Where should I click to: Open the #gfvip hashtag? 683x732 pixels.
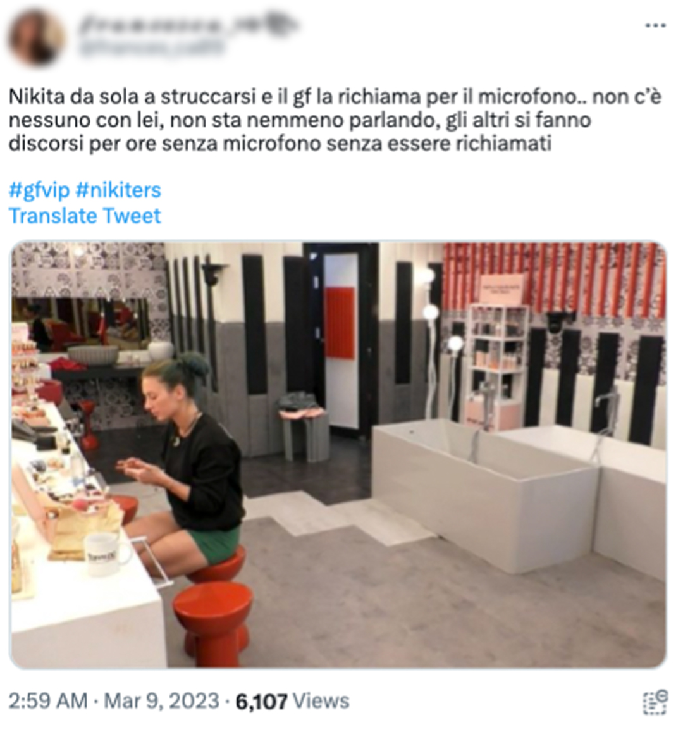[x=39, y=190]
